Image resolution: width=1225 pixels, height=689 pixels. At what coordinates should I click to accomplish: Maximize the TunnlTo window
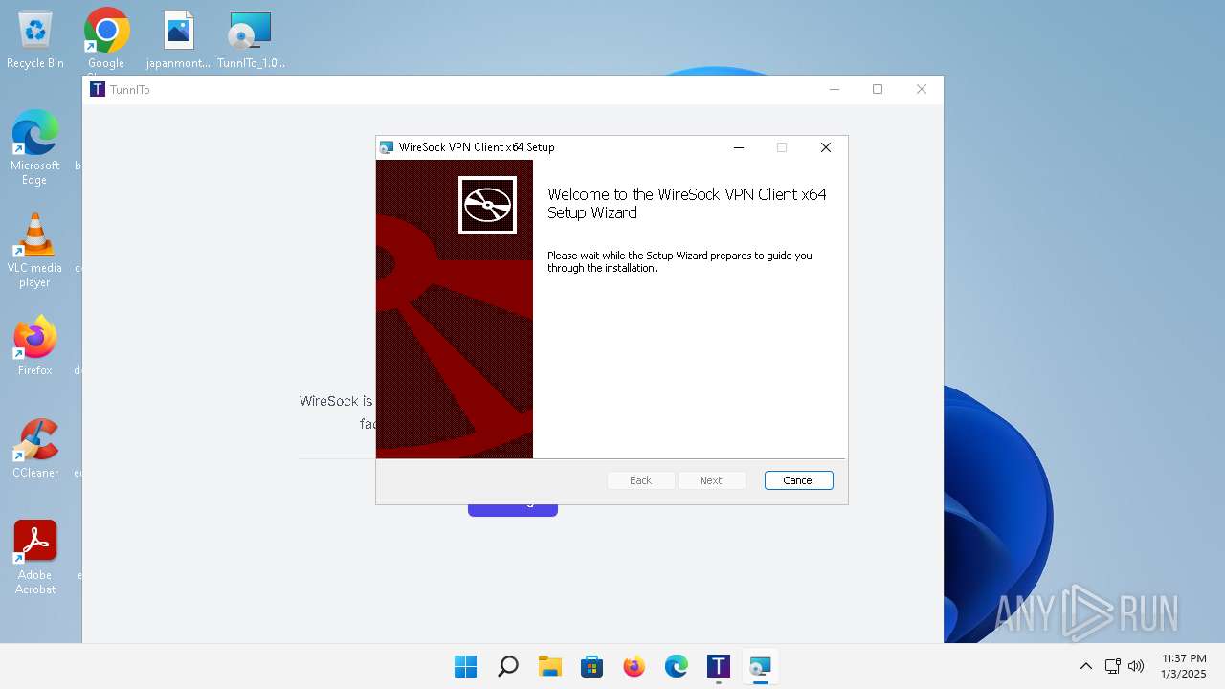pyautogui.click(x=878, y=89)
